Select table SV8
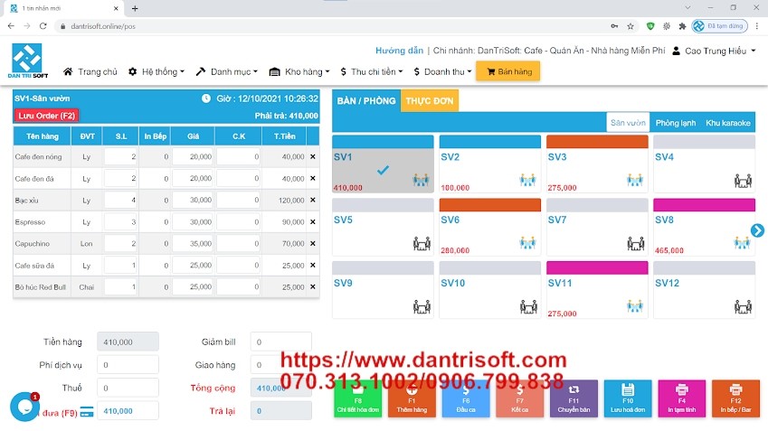768x431 pixels. click(x=705, y=227)
